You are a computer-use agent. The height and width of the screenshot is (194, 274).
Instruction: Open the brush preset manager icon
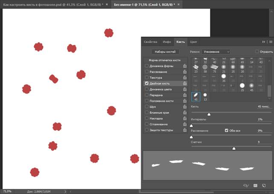pyautogui.click(x=255, y=185)
